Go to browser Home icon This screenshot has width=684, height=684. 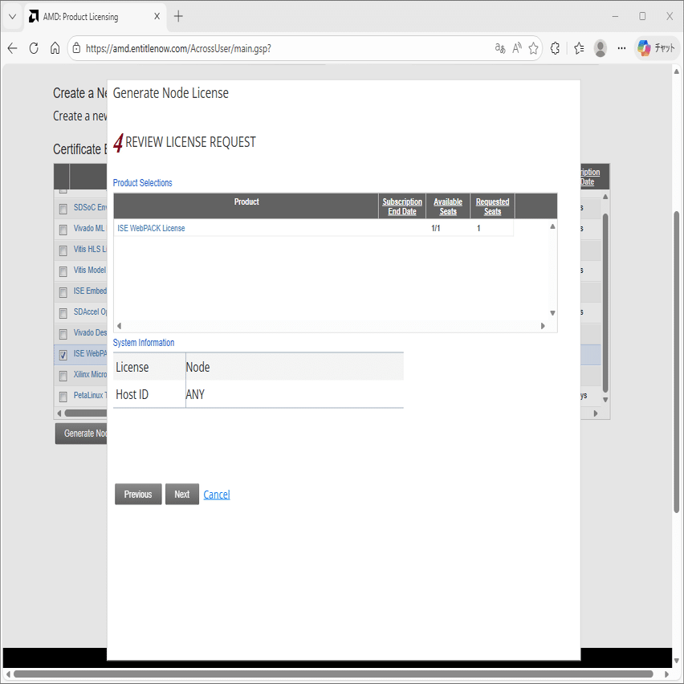click(x=55, y=48)
